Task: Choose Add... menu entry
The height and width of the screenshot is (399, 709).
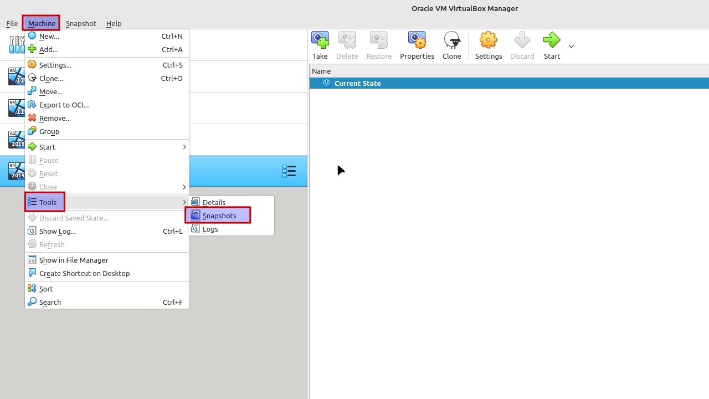Action: point(107,49)
